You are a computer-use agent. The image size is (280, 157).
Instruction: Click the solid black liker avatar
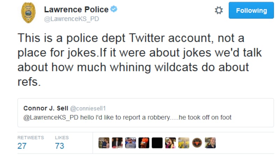tap(157, 143)
